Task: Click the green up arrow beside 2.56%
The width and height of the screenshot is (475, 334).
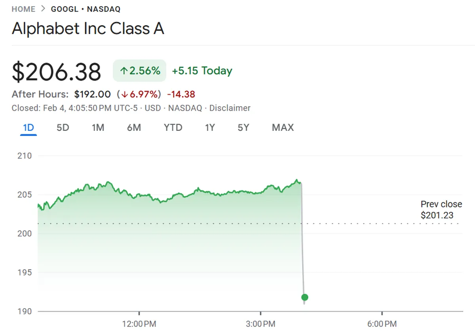Action: [124, 71]
